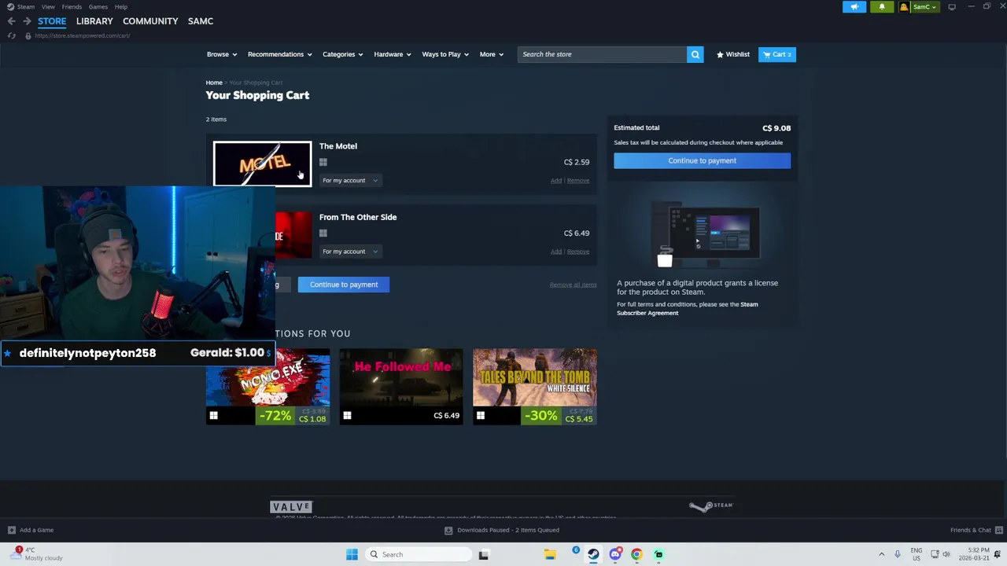This screenshot has width=1007, height=566.
Task: Open Discord from the taskbar
Action: (x=615, y=554)
